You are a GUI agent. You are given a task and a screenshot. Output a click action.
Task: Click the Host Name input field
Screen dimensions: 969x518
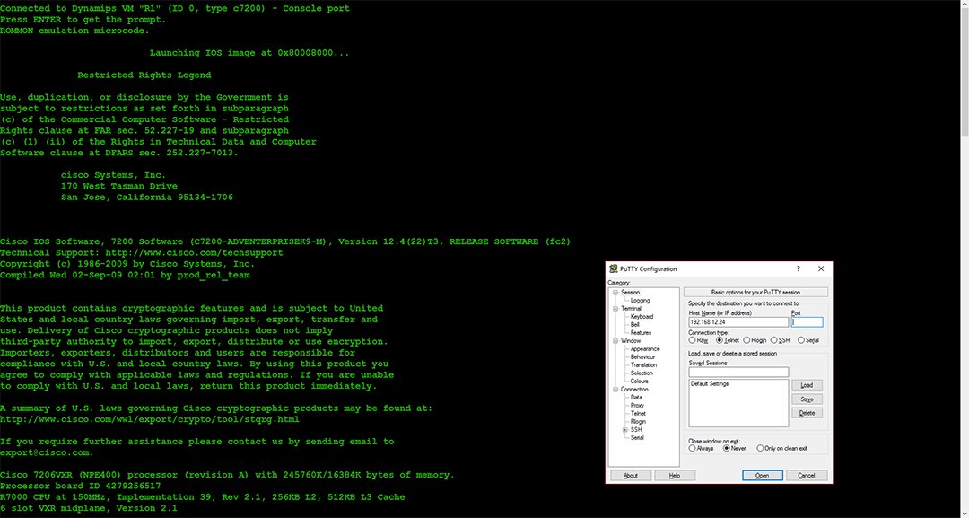pyautogui.click(x=738, y=322)
